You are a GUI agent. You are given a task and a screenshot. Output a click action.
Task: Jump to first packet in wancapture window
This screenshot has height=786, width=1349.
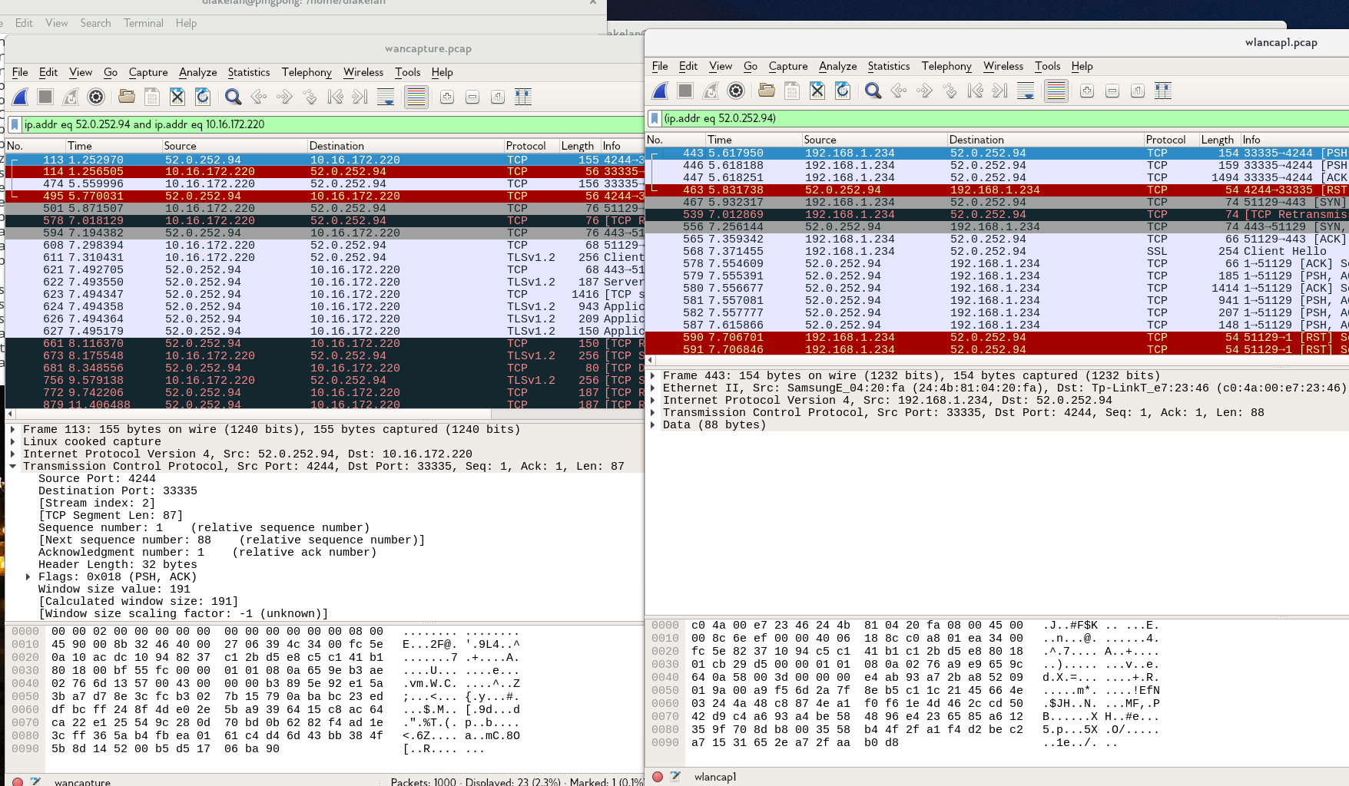(335, 97)
